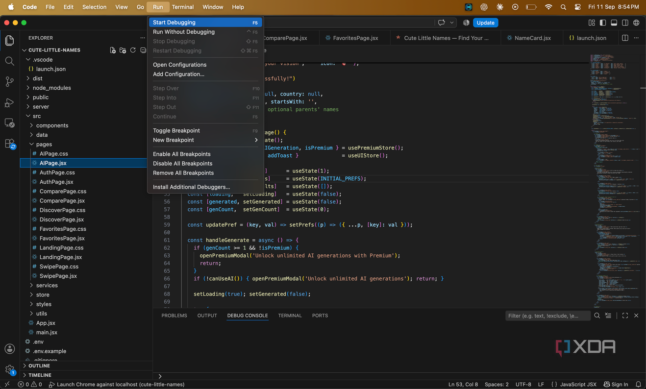Toggle the primary side bar visibility
The height and width of the screenshot is (389, 646).
tap(603, 23)
